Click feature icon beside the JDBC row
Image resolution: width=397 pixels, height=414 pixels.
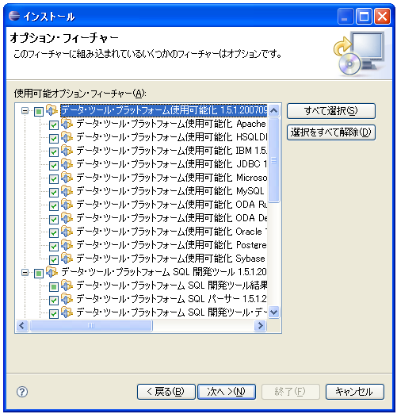click(67, 164)
